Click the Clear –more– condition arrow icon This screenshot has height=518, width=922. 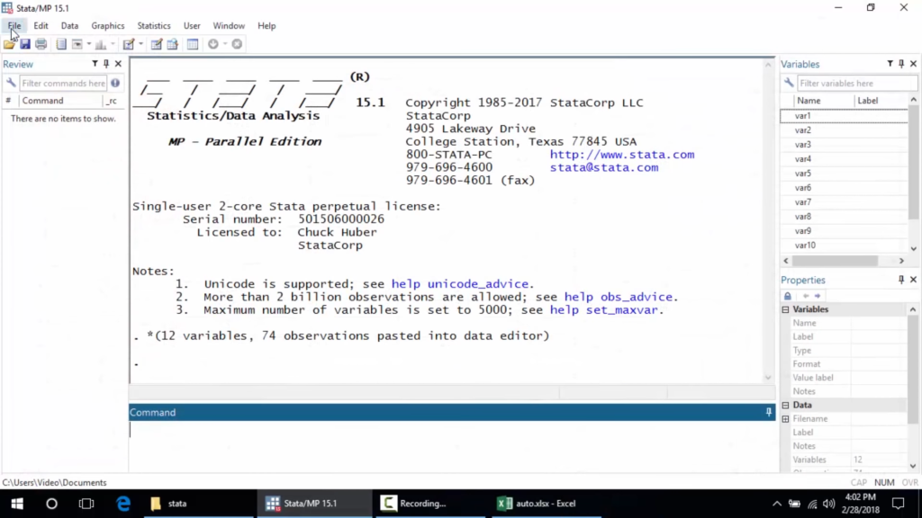212,44
